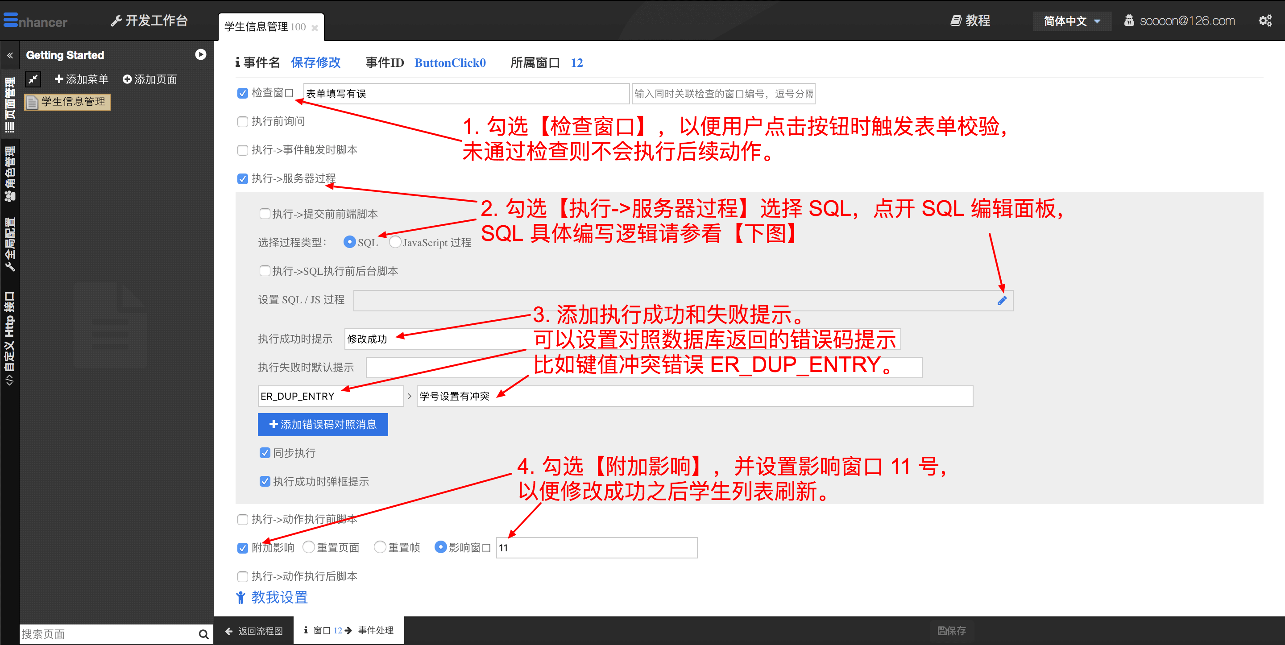The height and width of the screenshot is (645, 1285).
Task: Select JavaScript 过程 radio button
Action: (x=394, y=242)
